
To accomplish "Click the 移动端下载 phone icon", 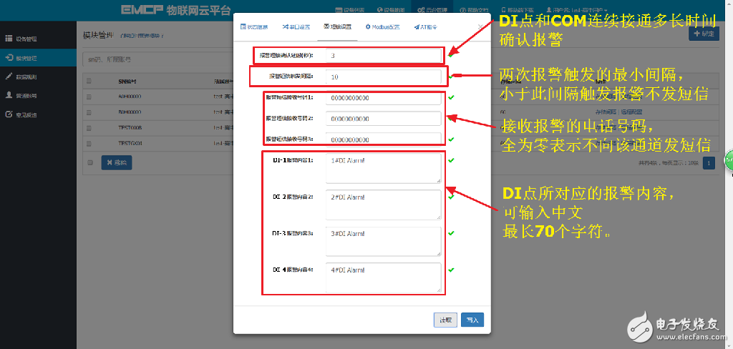I will tap(503, 10).
